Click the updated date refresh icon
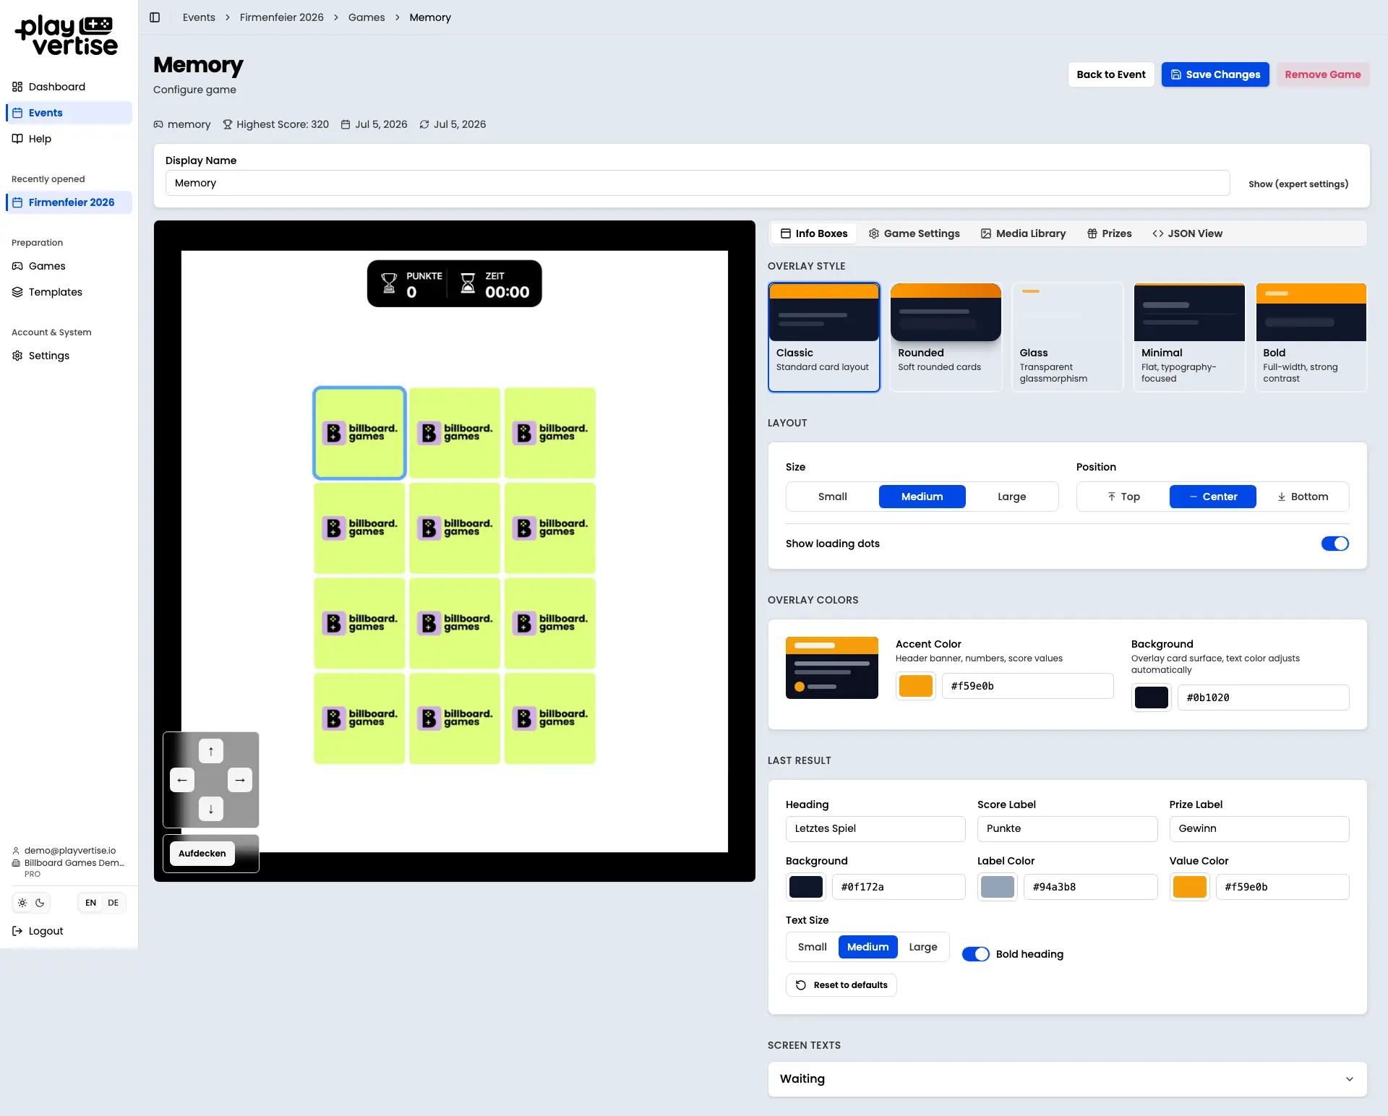The image size is (1388, 1116). click(x=424, y=124)
